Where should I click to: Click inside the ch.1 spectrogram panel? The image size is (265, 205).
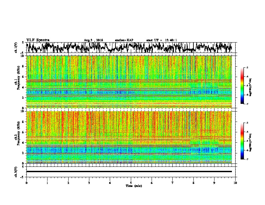pos(129,82)
